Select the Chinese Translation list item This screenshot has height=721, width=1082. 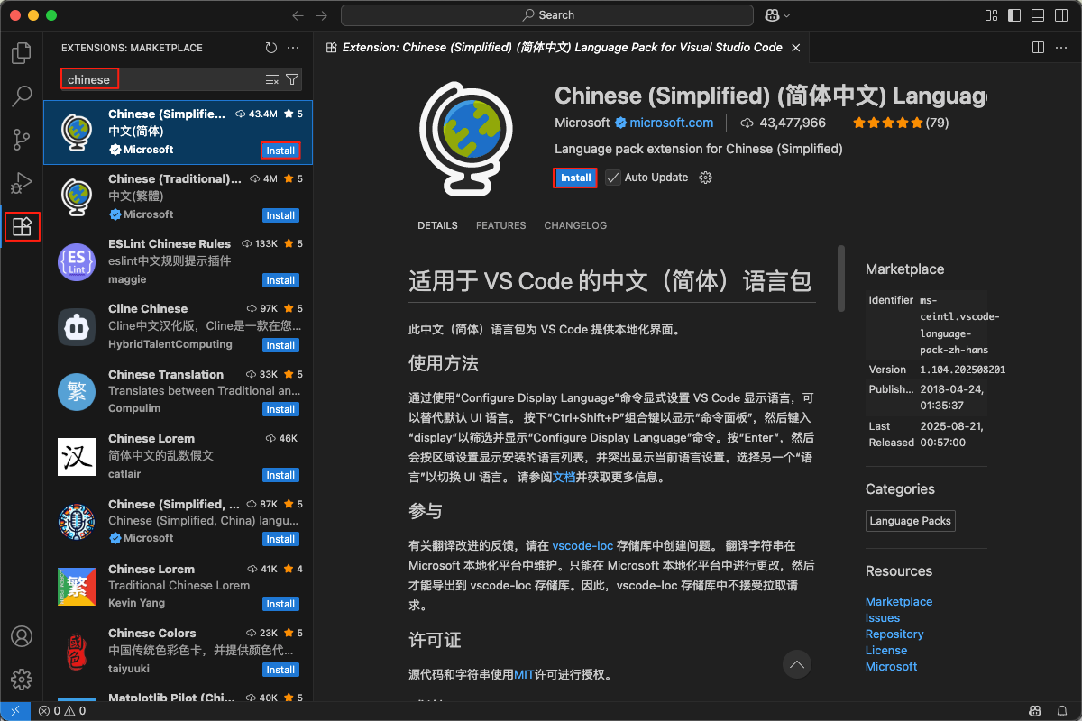[179, 391]
